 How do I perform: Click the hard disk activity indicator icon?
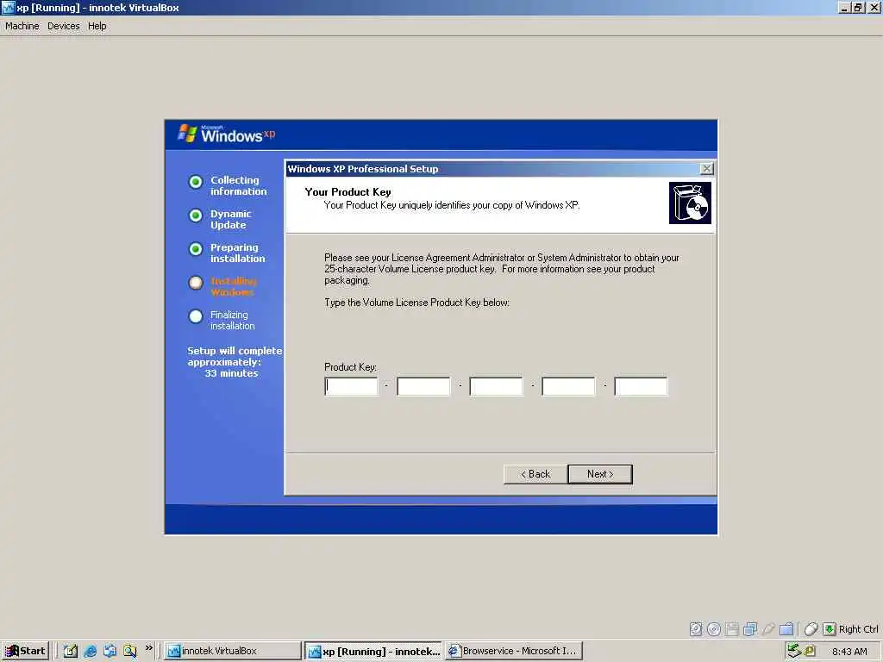[696, 628]
